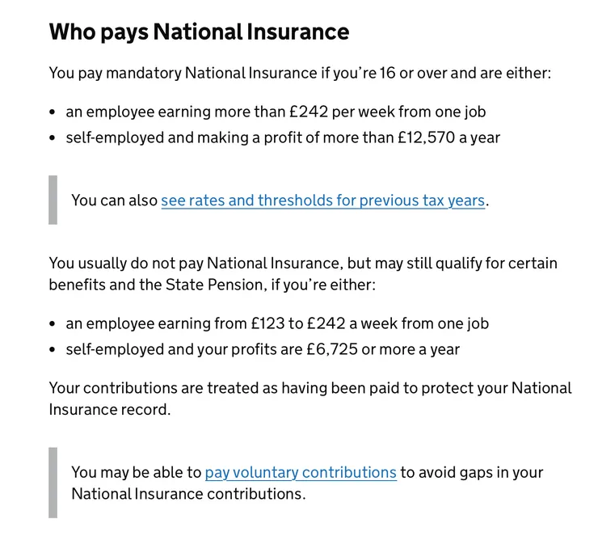Click the paragraph about usually not paying National Insurance
Screen dimensions: 598x536
pos(303,274)
